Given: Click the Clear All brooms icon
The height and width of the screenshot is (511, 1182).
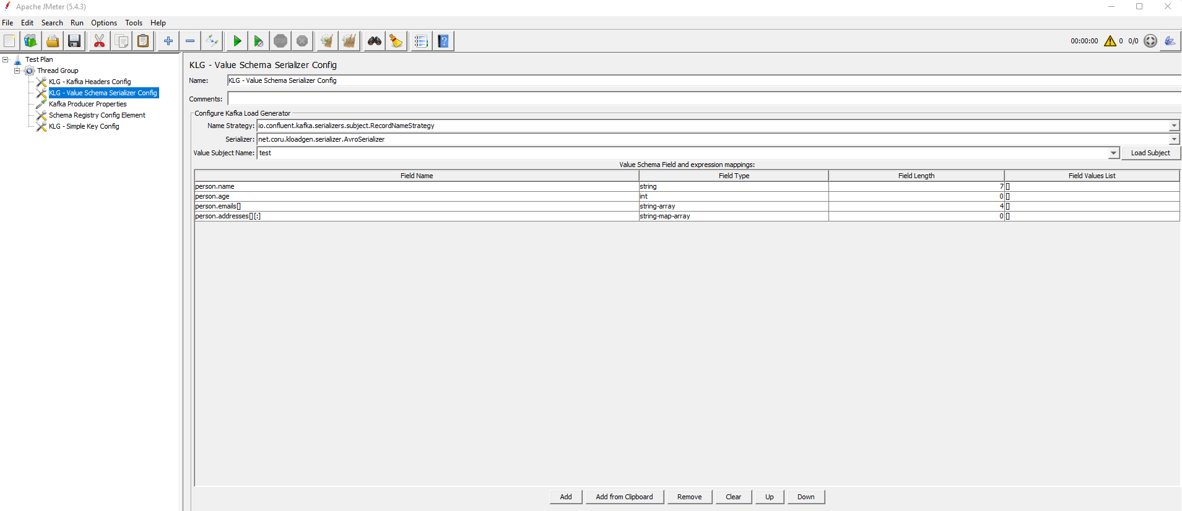Looking at the screenshot, I should click(349, 41).
